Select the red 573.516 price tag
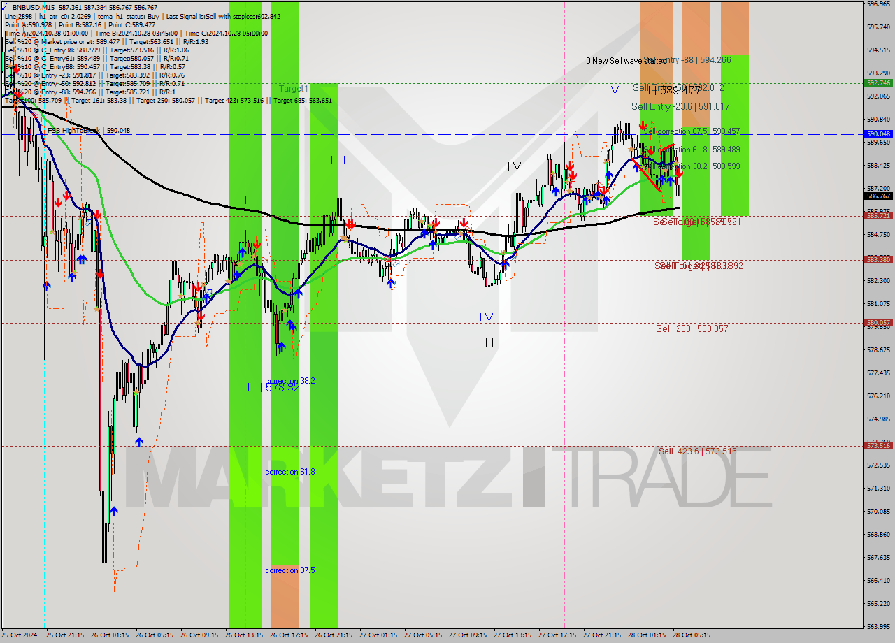 878,445
